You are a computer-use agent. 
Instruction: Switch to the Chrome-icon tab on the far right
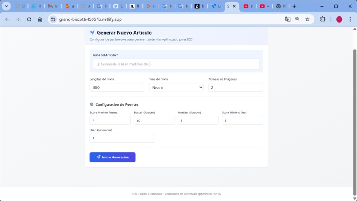[x=281, y=6]
